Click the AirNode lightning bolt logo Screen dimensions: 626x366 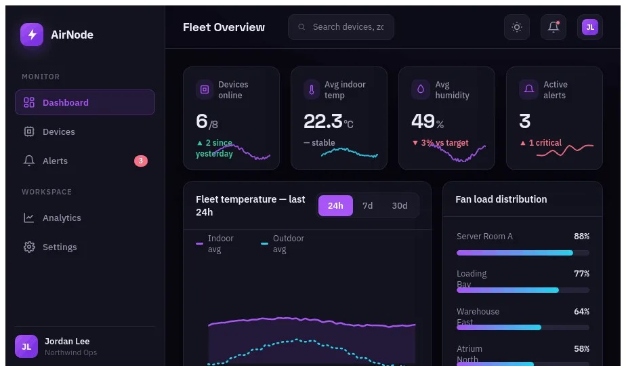tap(32, 35)
